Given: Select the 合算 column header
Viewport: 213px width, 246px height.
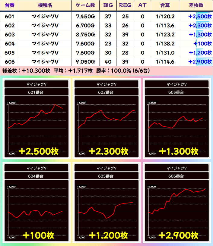Looking at the screenshot, I should point(165,5).
